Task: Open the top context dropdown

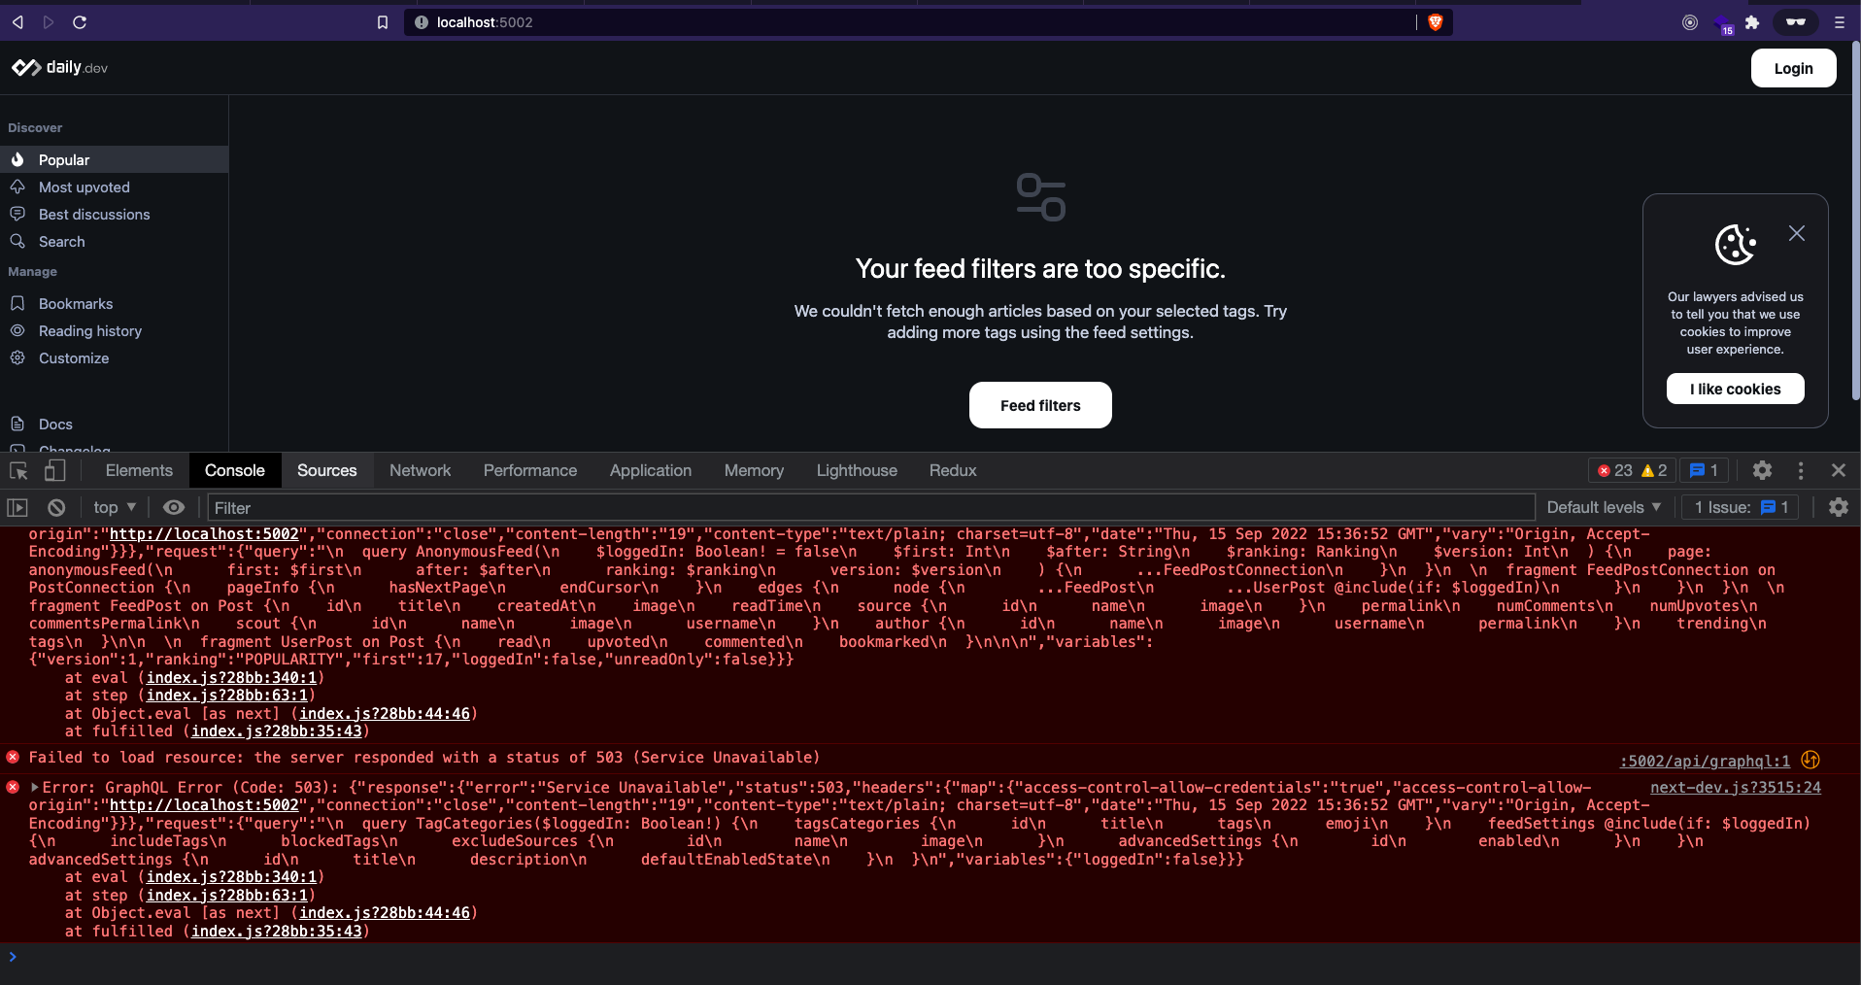Action: pyautogui.click(x=115, y=507)
